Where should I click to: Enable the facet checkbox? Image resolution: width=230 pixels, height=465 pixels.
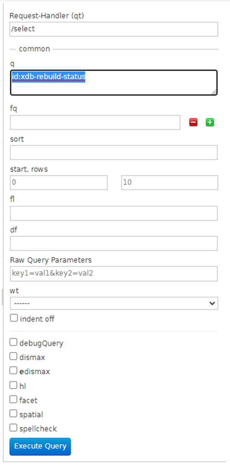(14, 399)
